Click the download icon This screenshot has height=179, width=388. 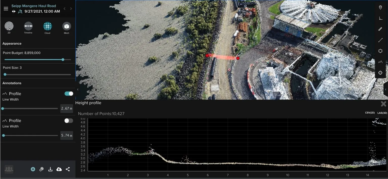(x=50, y=169)
